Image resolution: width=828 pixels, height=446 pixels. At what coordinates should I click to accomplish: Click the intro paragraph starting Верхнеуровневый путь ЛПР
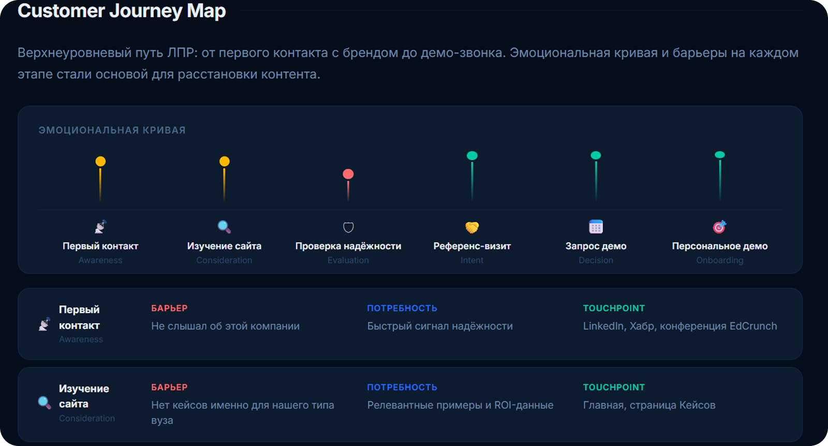click(x=408, y=63)
